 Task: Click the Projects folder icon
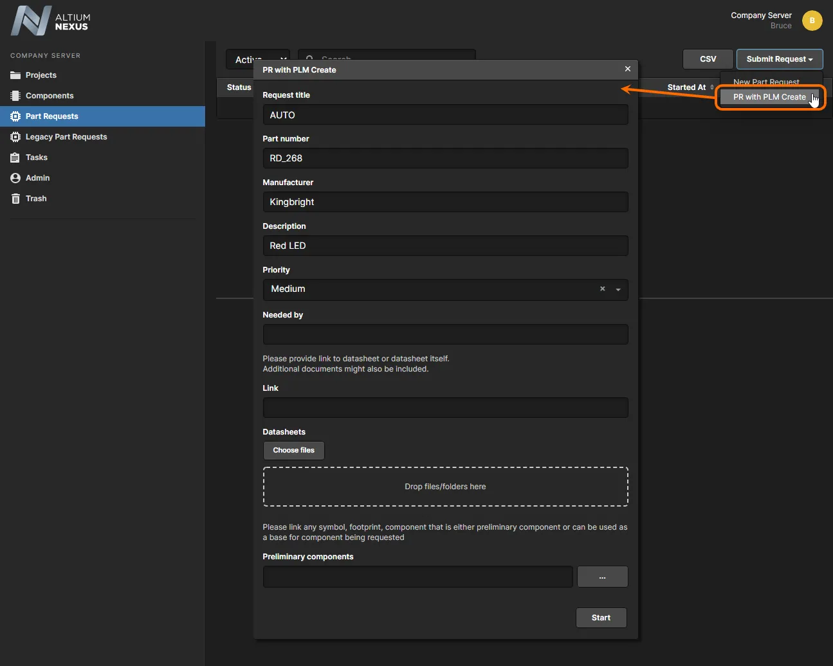(x=15, y=75)
